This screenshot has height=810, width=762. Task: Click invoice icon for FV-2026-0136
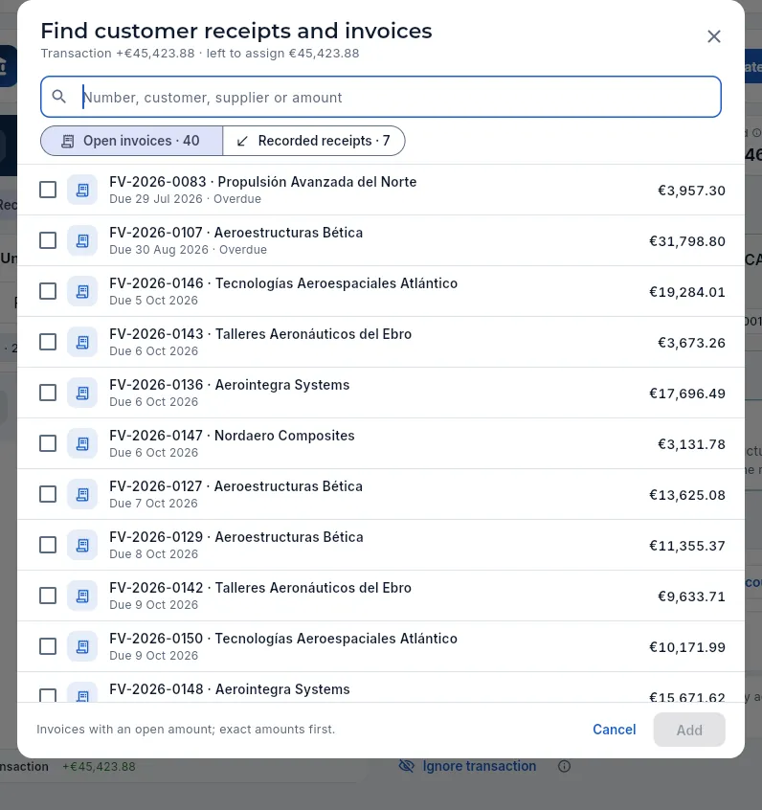pos(82,393)
